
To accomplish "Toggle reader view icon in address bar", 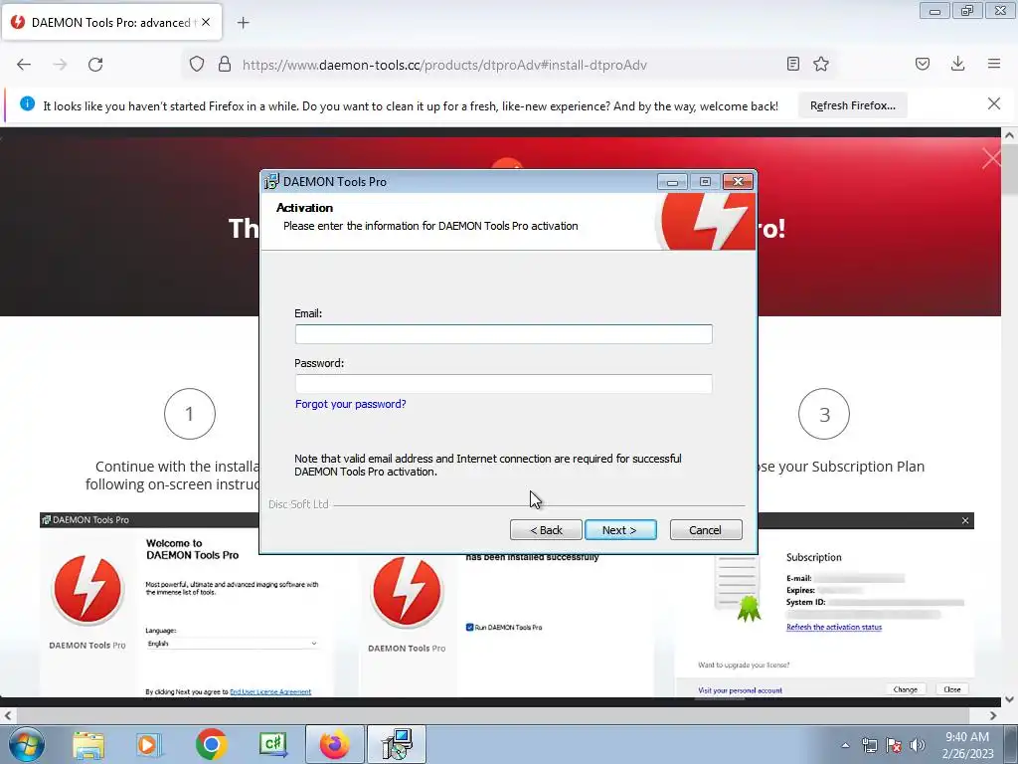I will (792, 64).
